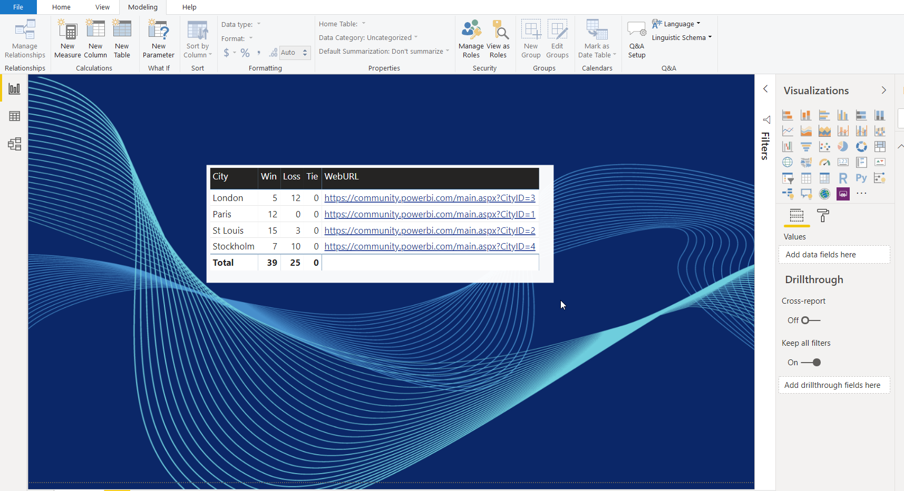The width and height of the screenshot is (904, 491).
Task: Pick the Python script visual
Action: tap(861, 178)
